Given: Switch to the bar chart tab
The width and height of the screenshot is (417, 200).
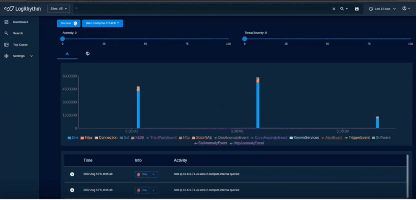Looking at the screenshot, I should click(x=67, y=54).
